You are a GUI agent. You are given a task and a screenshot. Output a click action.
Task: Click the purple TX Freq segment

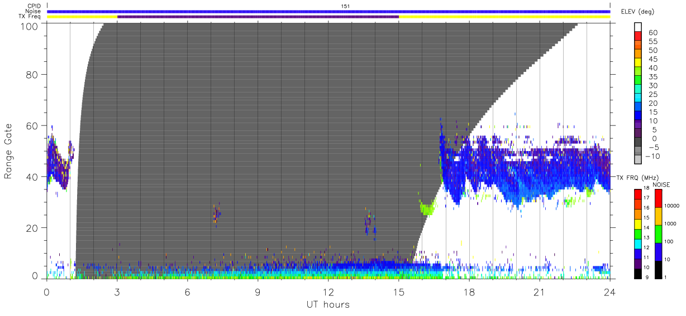[x=258, y=17]
